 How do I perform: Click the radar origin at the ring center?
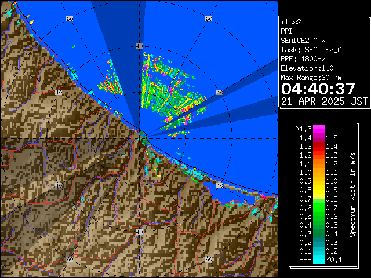140,139
